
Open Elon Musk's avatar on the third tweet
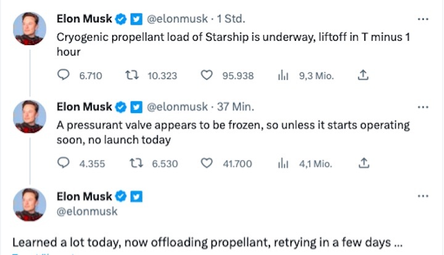tap(29, 205)
